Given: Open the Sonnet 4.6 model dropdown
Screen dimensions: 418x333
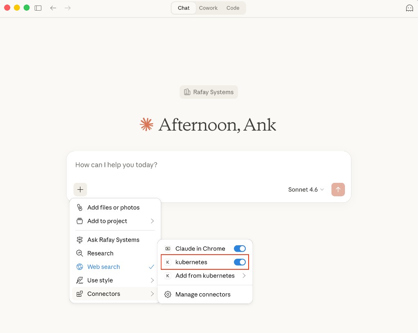Looking at the screenshot, I should point(306,189).
